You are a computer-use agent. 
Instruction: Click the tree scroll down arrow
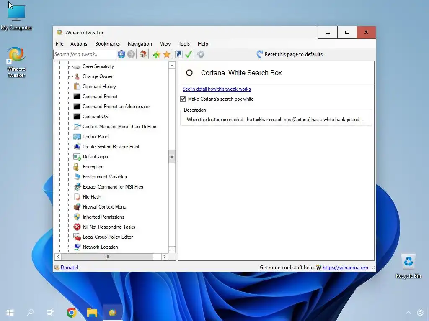coord(172,250)
